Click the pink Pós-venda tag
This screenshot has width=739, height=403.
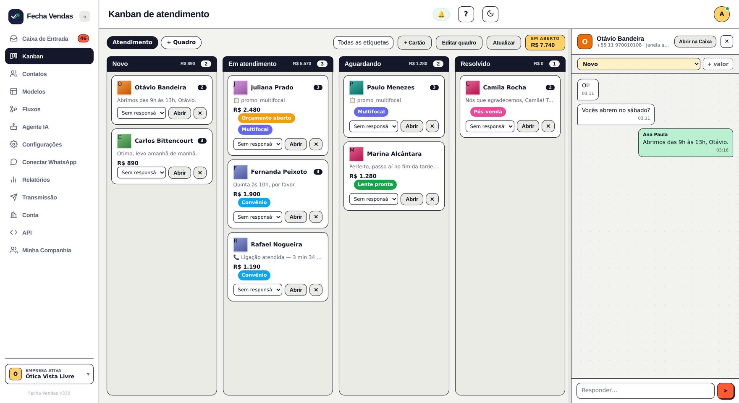tap(488, 112)
